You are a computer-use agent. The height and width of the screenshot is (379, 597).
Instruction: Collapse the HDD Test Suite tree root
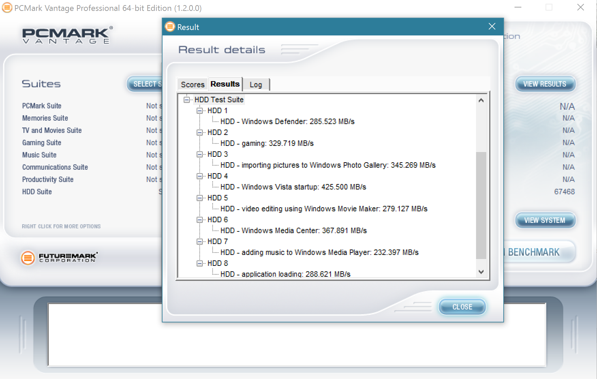[186, 100]
